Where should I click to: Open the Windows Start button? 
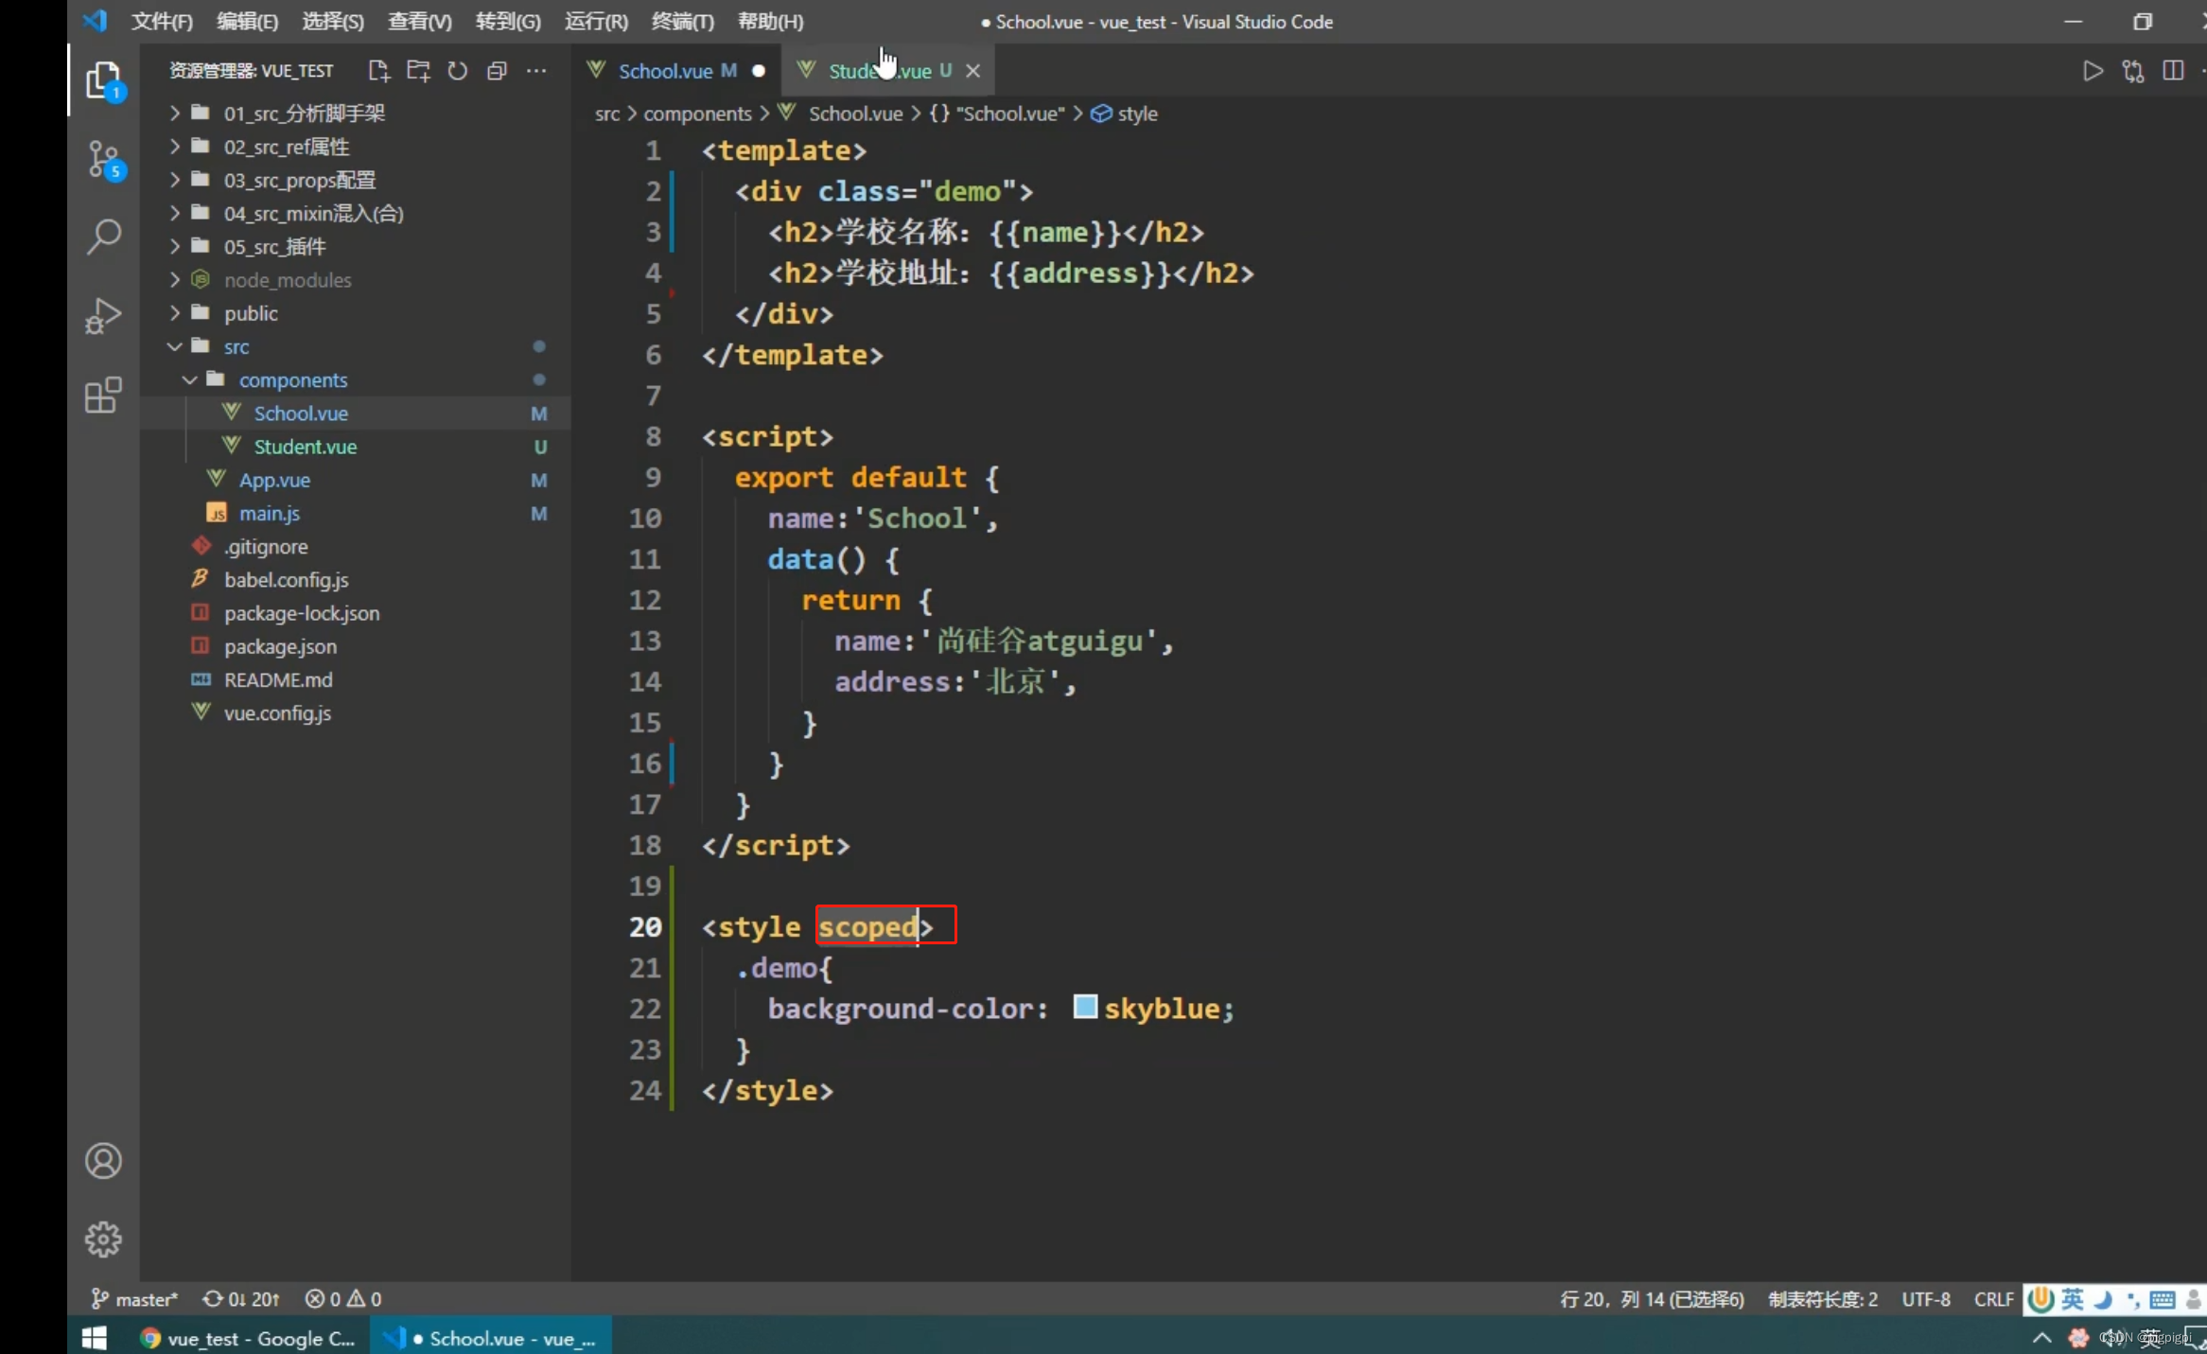(x=95, y=1337)
